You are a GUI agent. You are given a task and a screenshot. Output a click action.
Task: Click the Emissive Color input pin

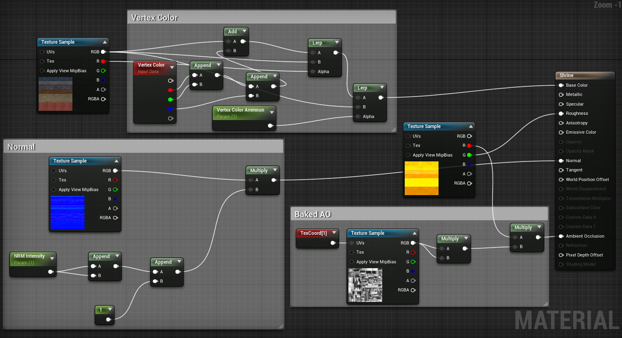point(561,132)
